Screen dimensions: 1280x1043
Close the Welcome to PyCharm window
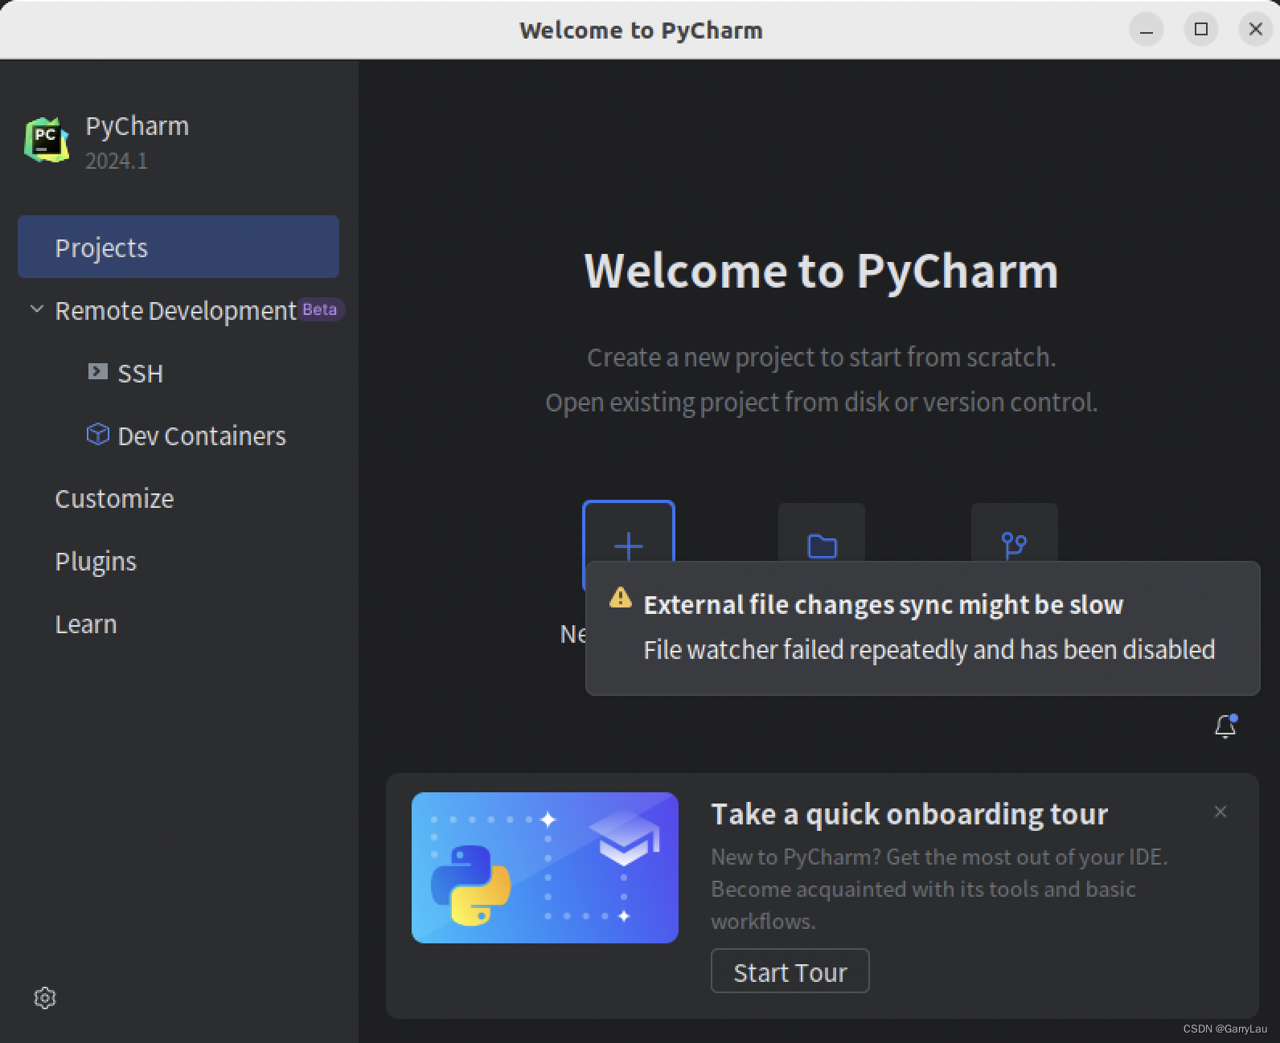[1255, 30]
